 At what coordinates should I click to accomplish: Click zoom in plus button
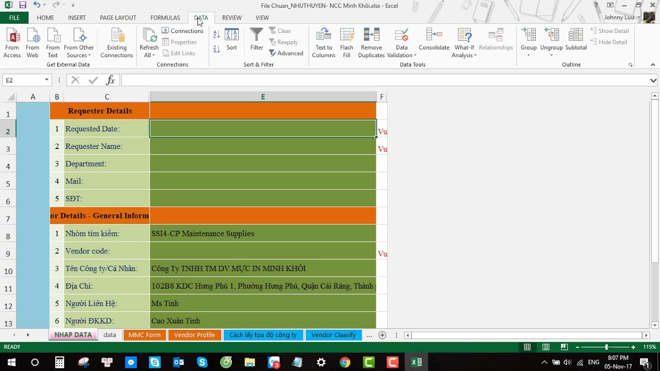(x=633, y=347)
